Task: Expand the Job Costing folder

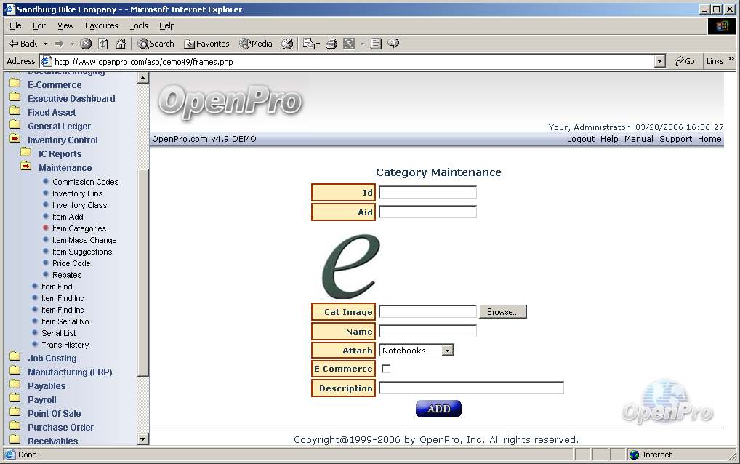Action: 15,358
